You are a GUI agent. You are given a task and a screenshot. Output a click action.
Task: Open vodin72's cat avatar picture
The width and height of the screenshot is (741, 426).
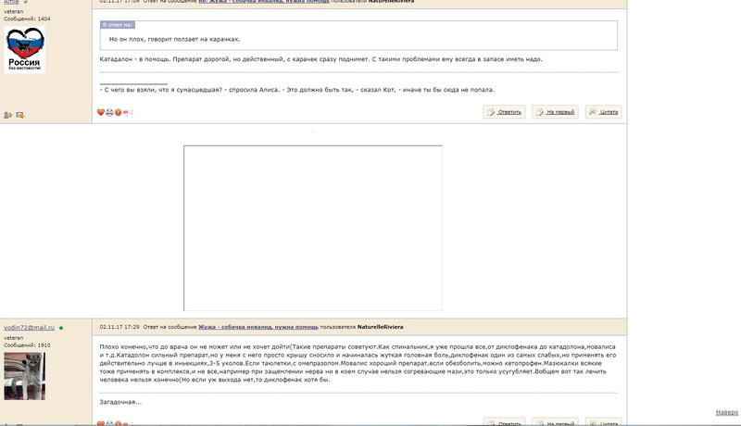coord(25,376)
